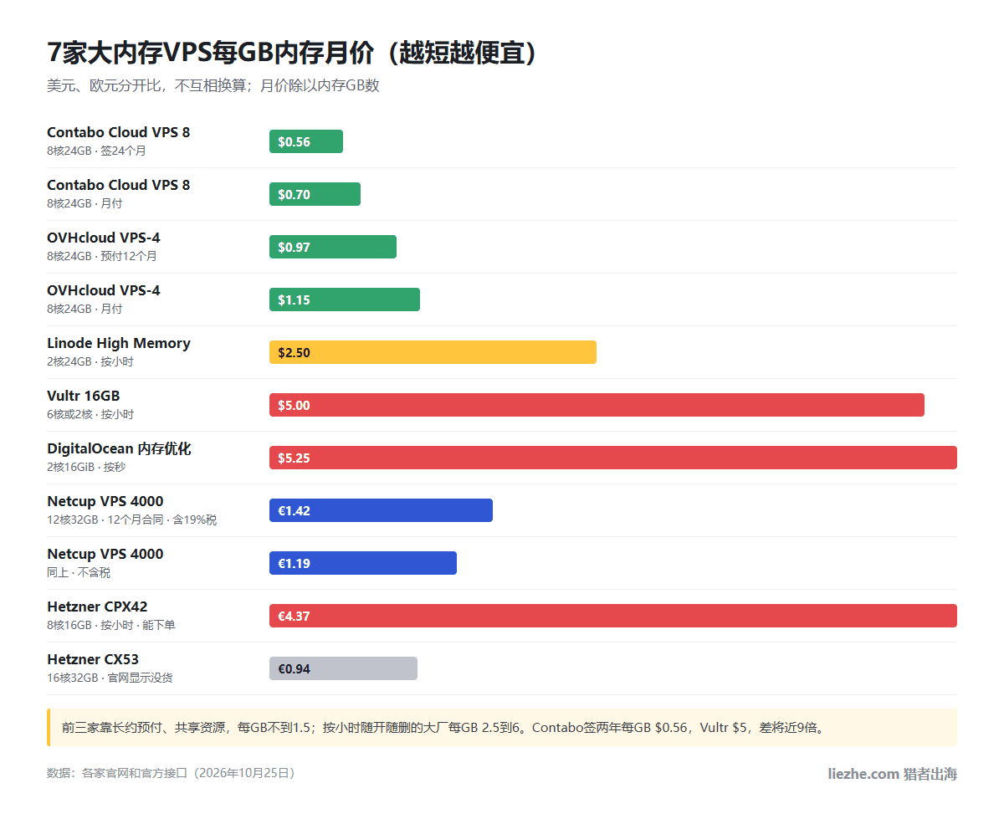Click the Hetzner CPX42 label
Viewport: 1004px width, 819px height.
[97, 607]
